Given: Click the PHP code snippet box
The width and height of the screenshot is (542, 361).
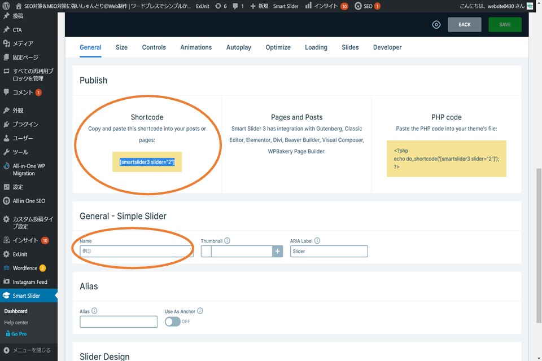Looking at the screenshot, I should (x=446, y=159).
